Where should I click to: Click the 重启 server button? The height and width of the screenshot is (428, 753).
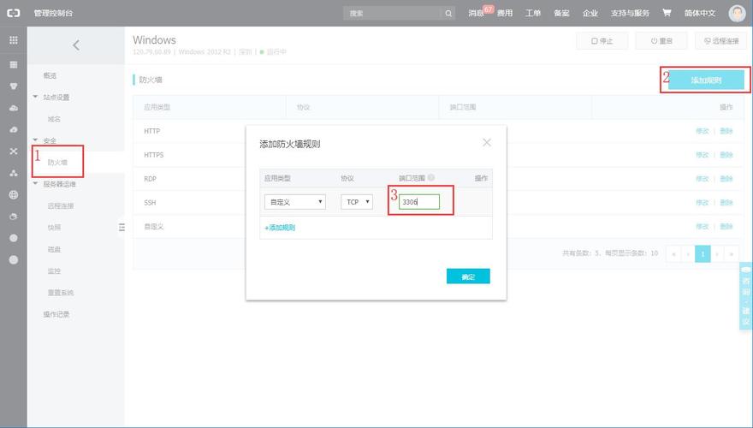(x=661, y=41)
